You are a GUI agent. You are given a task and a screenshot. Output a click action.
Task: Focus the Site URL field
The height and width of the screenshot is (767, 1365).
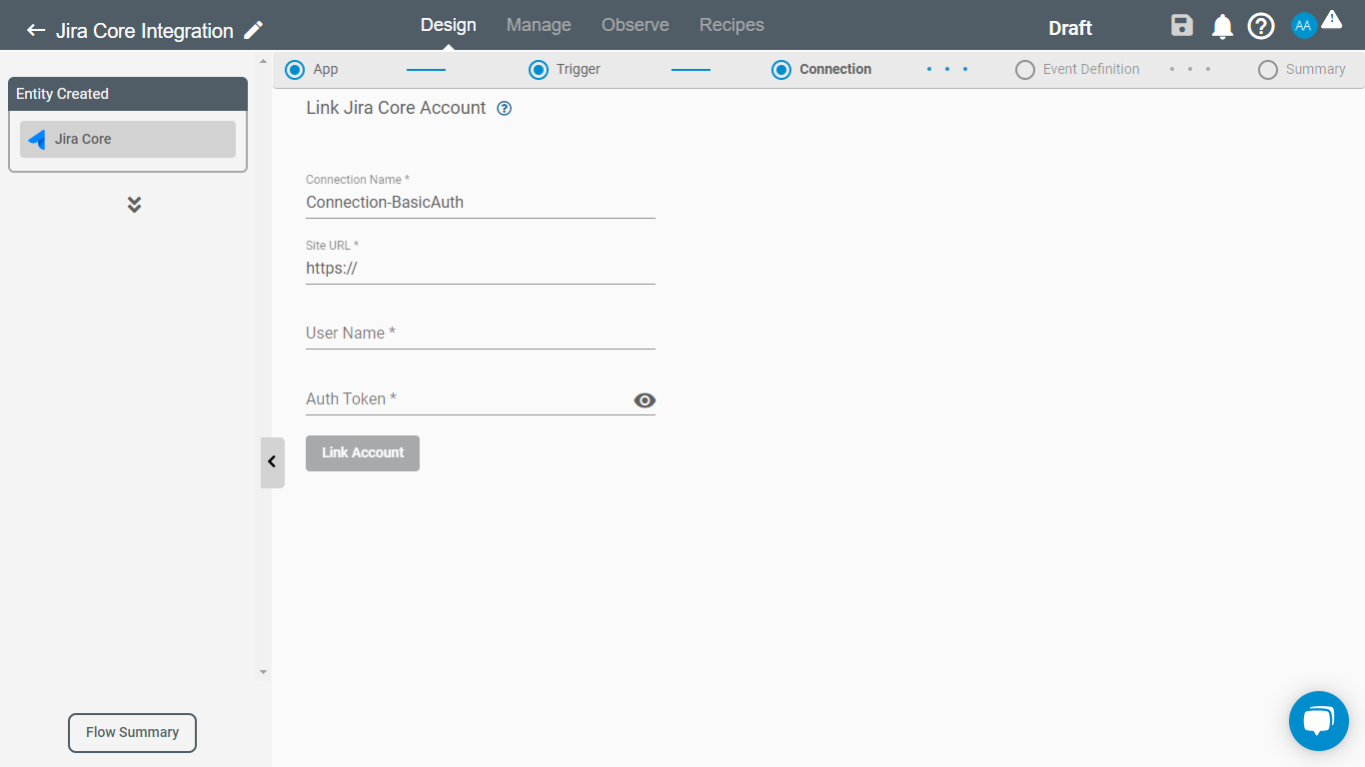[x=481, y=268]
